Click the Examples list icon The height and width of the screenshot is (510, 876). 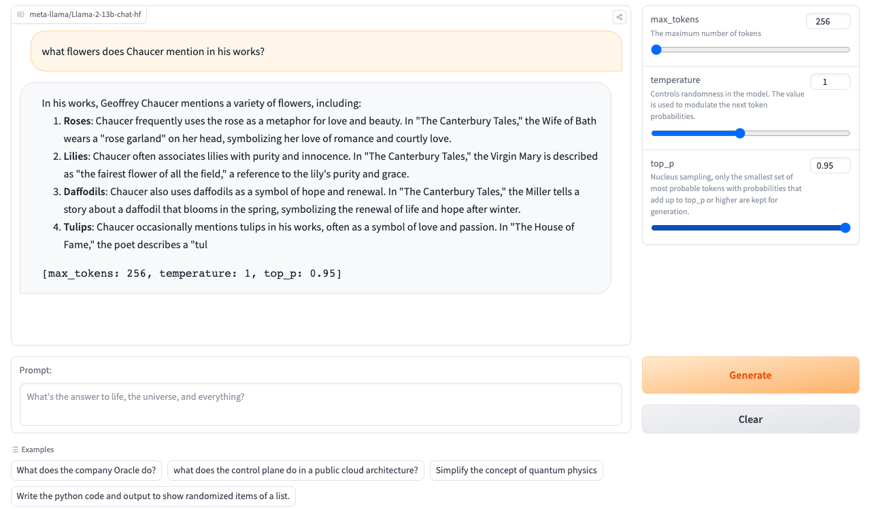[16, 449]
